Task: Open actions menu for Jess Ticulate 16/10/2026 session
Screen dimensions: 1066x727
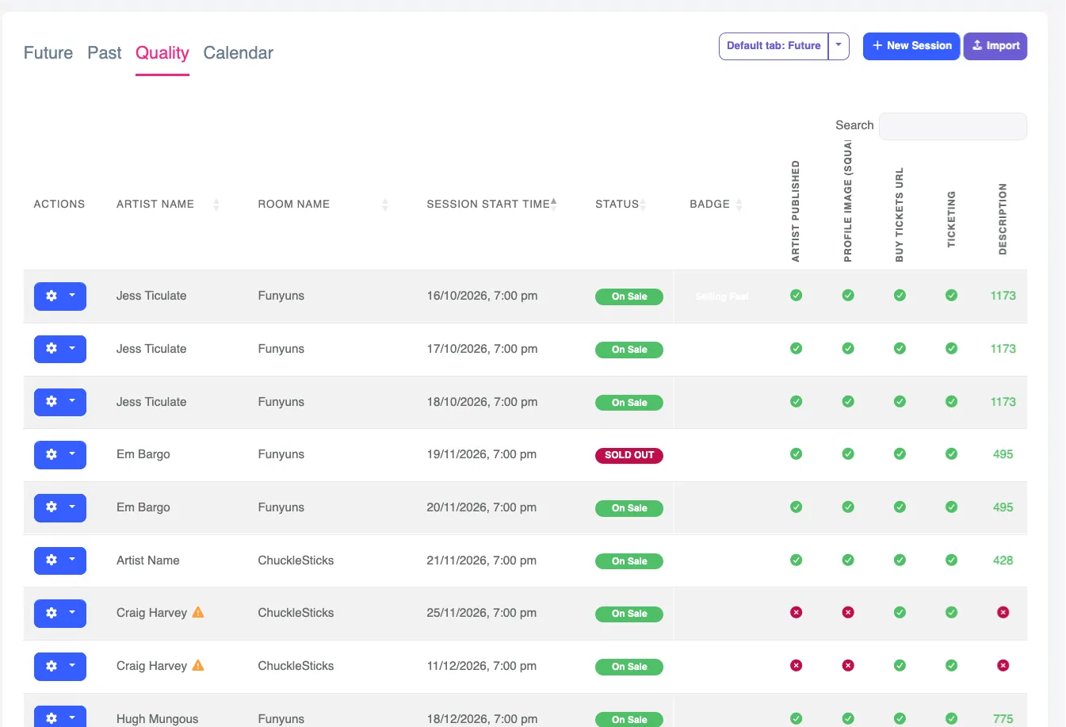Action: [60, 297]
